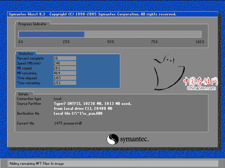Click the symantec wordmark text

click(x=134, y=139)
